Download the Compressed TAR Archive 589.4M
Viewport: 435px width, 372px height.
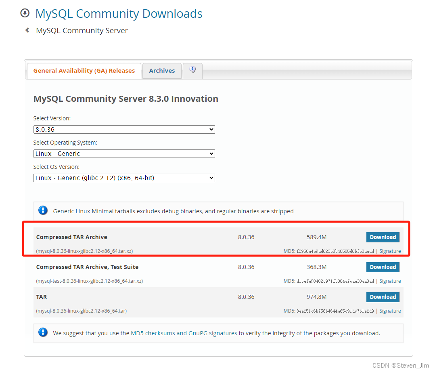click(383, 237)
